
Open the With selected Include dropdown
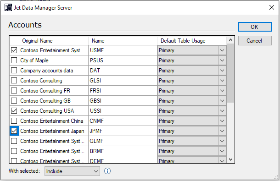coord(72,171)
